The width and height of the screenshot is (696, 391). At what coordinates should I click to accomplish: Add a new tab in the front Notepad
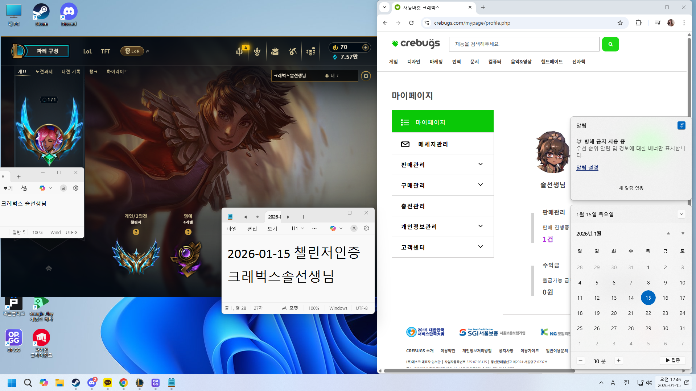304,217
